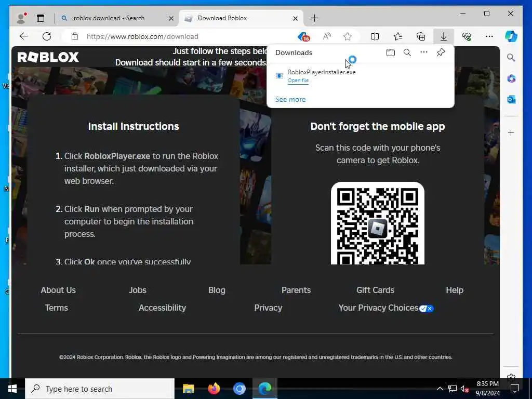Open Privacy footer link
This screenshot has width=532, height=399.
click(268, 308)
